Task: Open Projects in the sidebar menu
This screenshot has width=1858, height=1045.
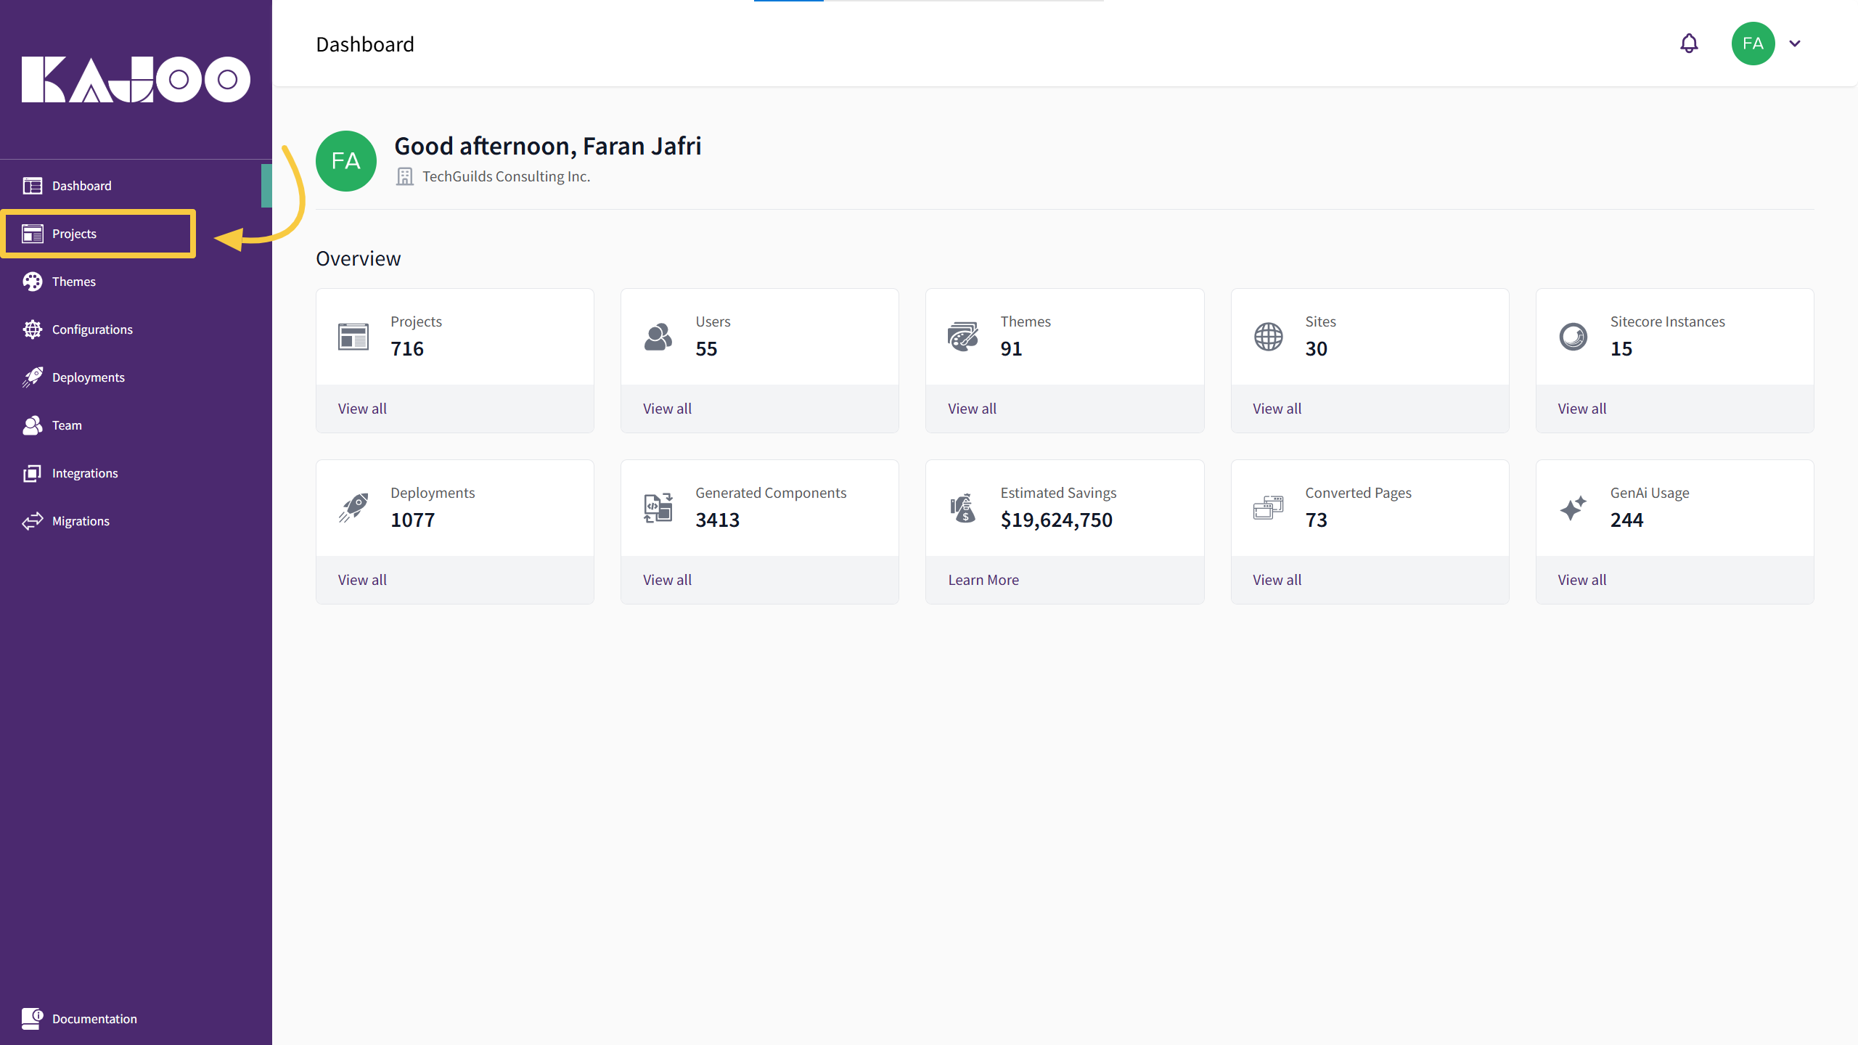Action: [74, 234]
